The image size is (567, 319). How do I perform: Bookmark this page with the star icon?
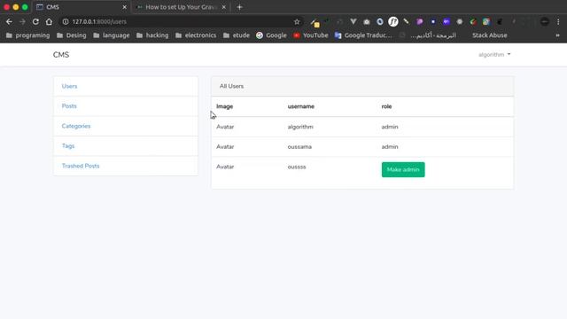tap(297, 21)
